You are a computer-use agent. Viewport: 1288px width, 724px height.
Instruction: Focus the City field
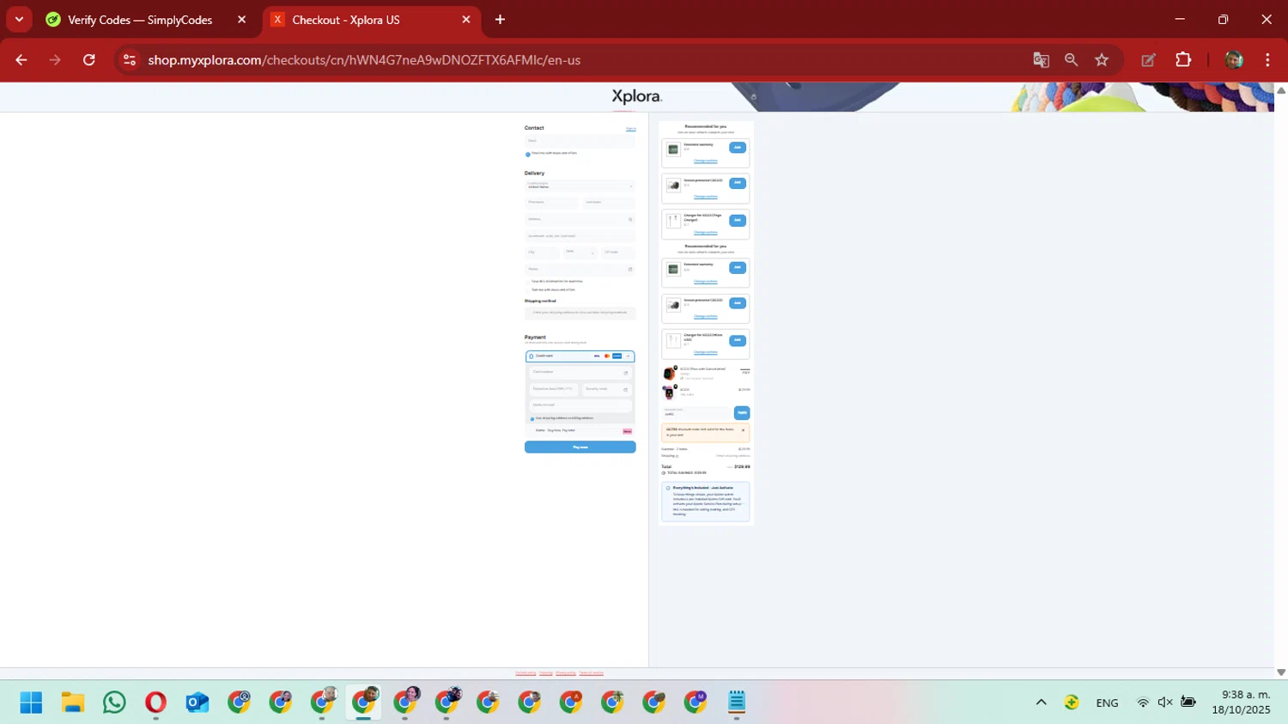click(x=542, y=252)
